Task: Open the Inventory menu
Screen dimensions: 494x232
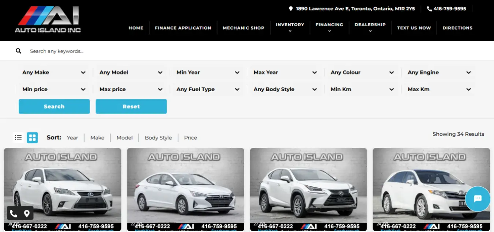Action: tap(290, 27)
